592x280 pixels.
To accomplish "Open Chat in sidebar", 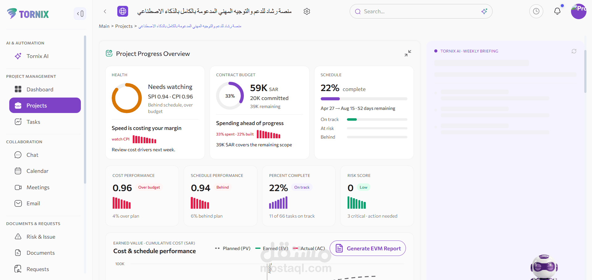I will coord(45,155).
